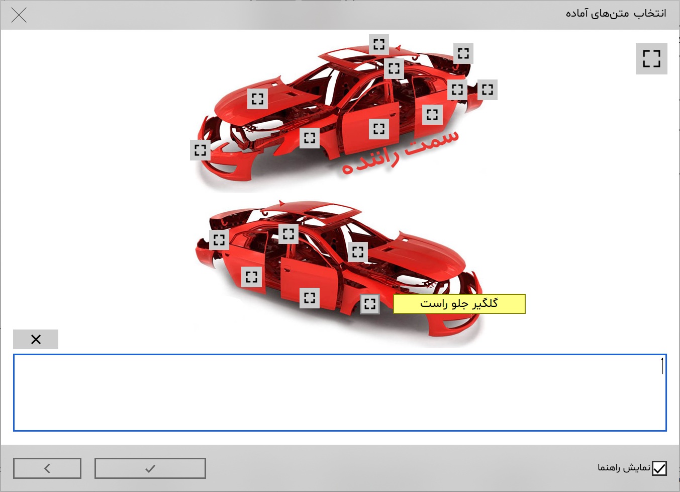Select the rear bumper marker on the upper car

[487, 90]
